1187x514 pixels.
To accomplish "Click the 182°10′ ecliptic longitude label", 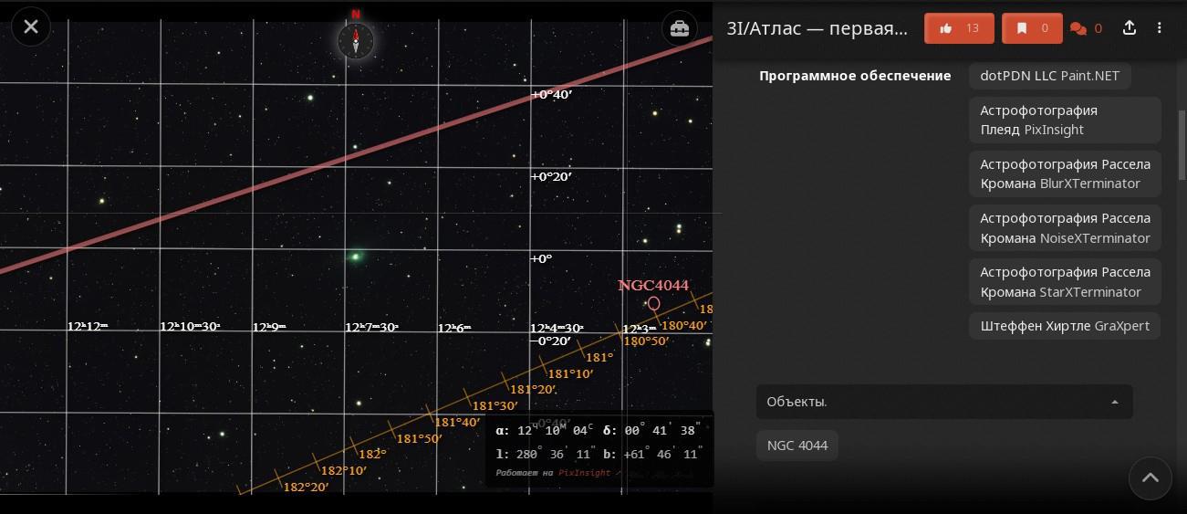I will (343, 470).
